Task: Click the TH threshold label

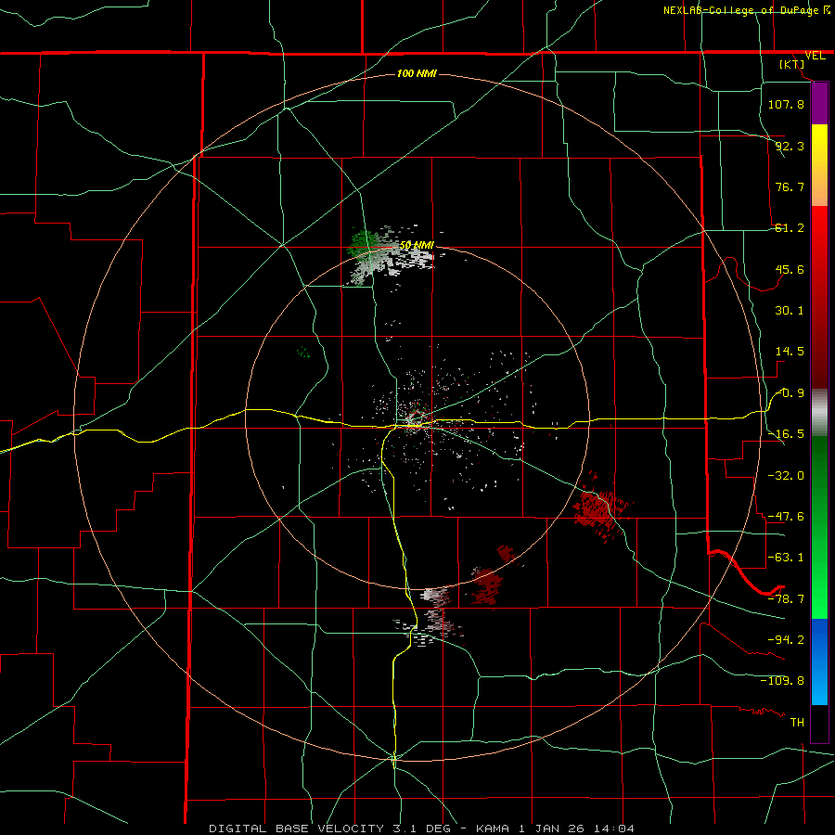Action: pyautogui.click(x=797, y=722)
